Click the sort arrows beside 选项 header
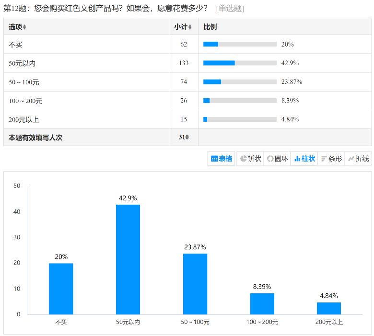Screen dimensions: 374x336 click(25, 27)
